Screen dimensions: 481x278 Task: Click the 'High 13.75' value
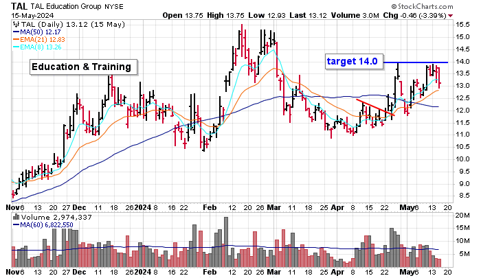click(226, 15)
